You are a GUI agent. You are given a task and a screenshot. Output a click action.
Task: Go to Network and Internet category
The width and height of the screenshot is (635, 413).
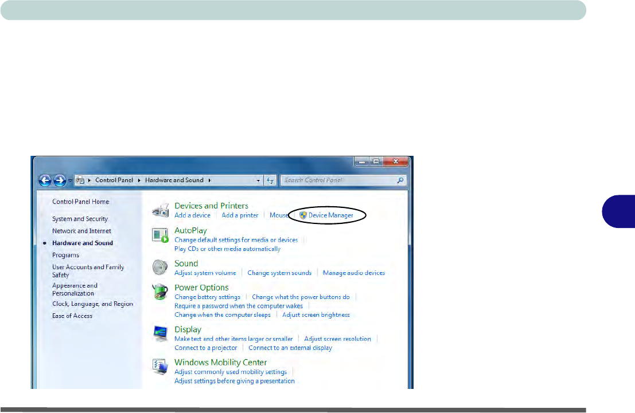(81, 231)
